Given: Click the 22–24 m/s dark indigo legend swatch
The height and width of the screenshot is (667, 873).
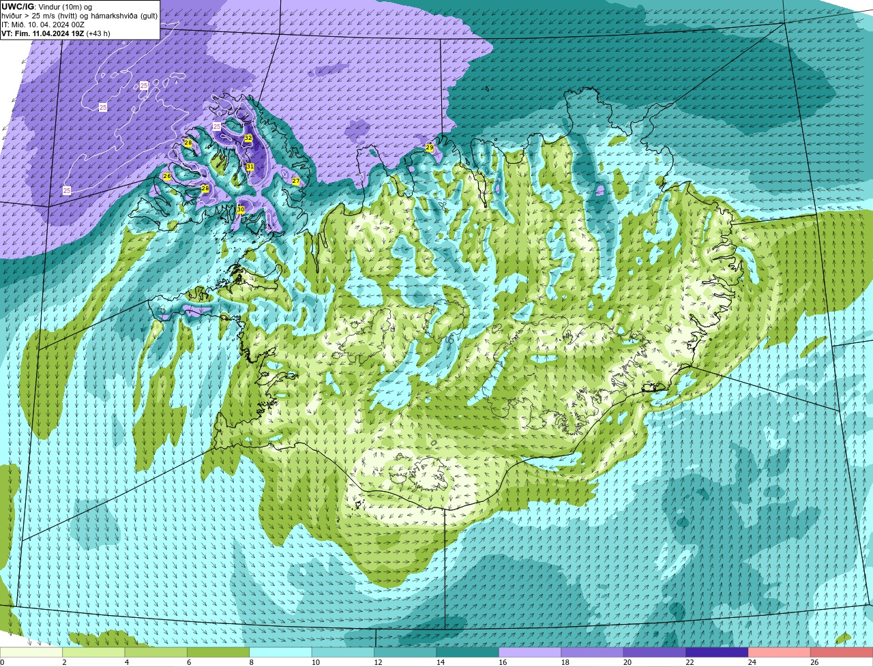Looking at the screenshot, I should coord(717,652).
